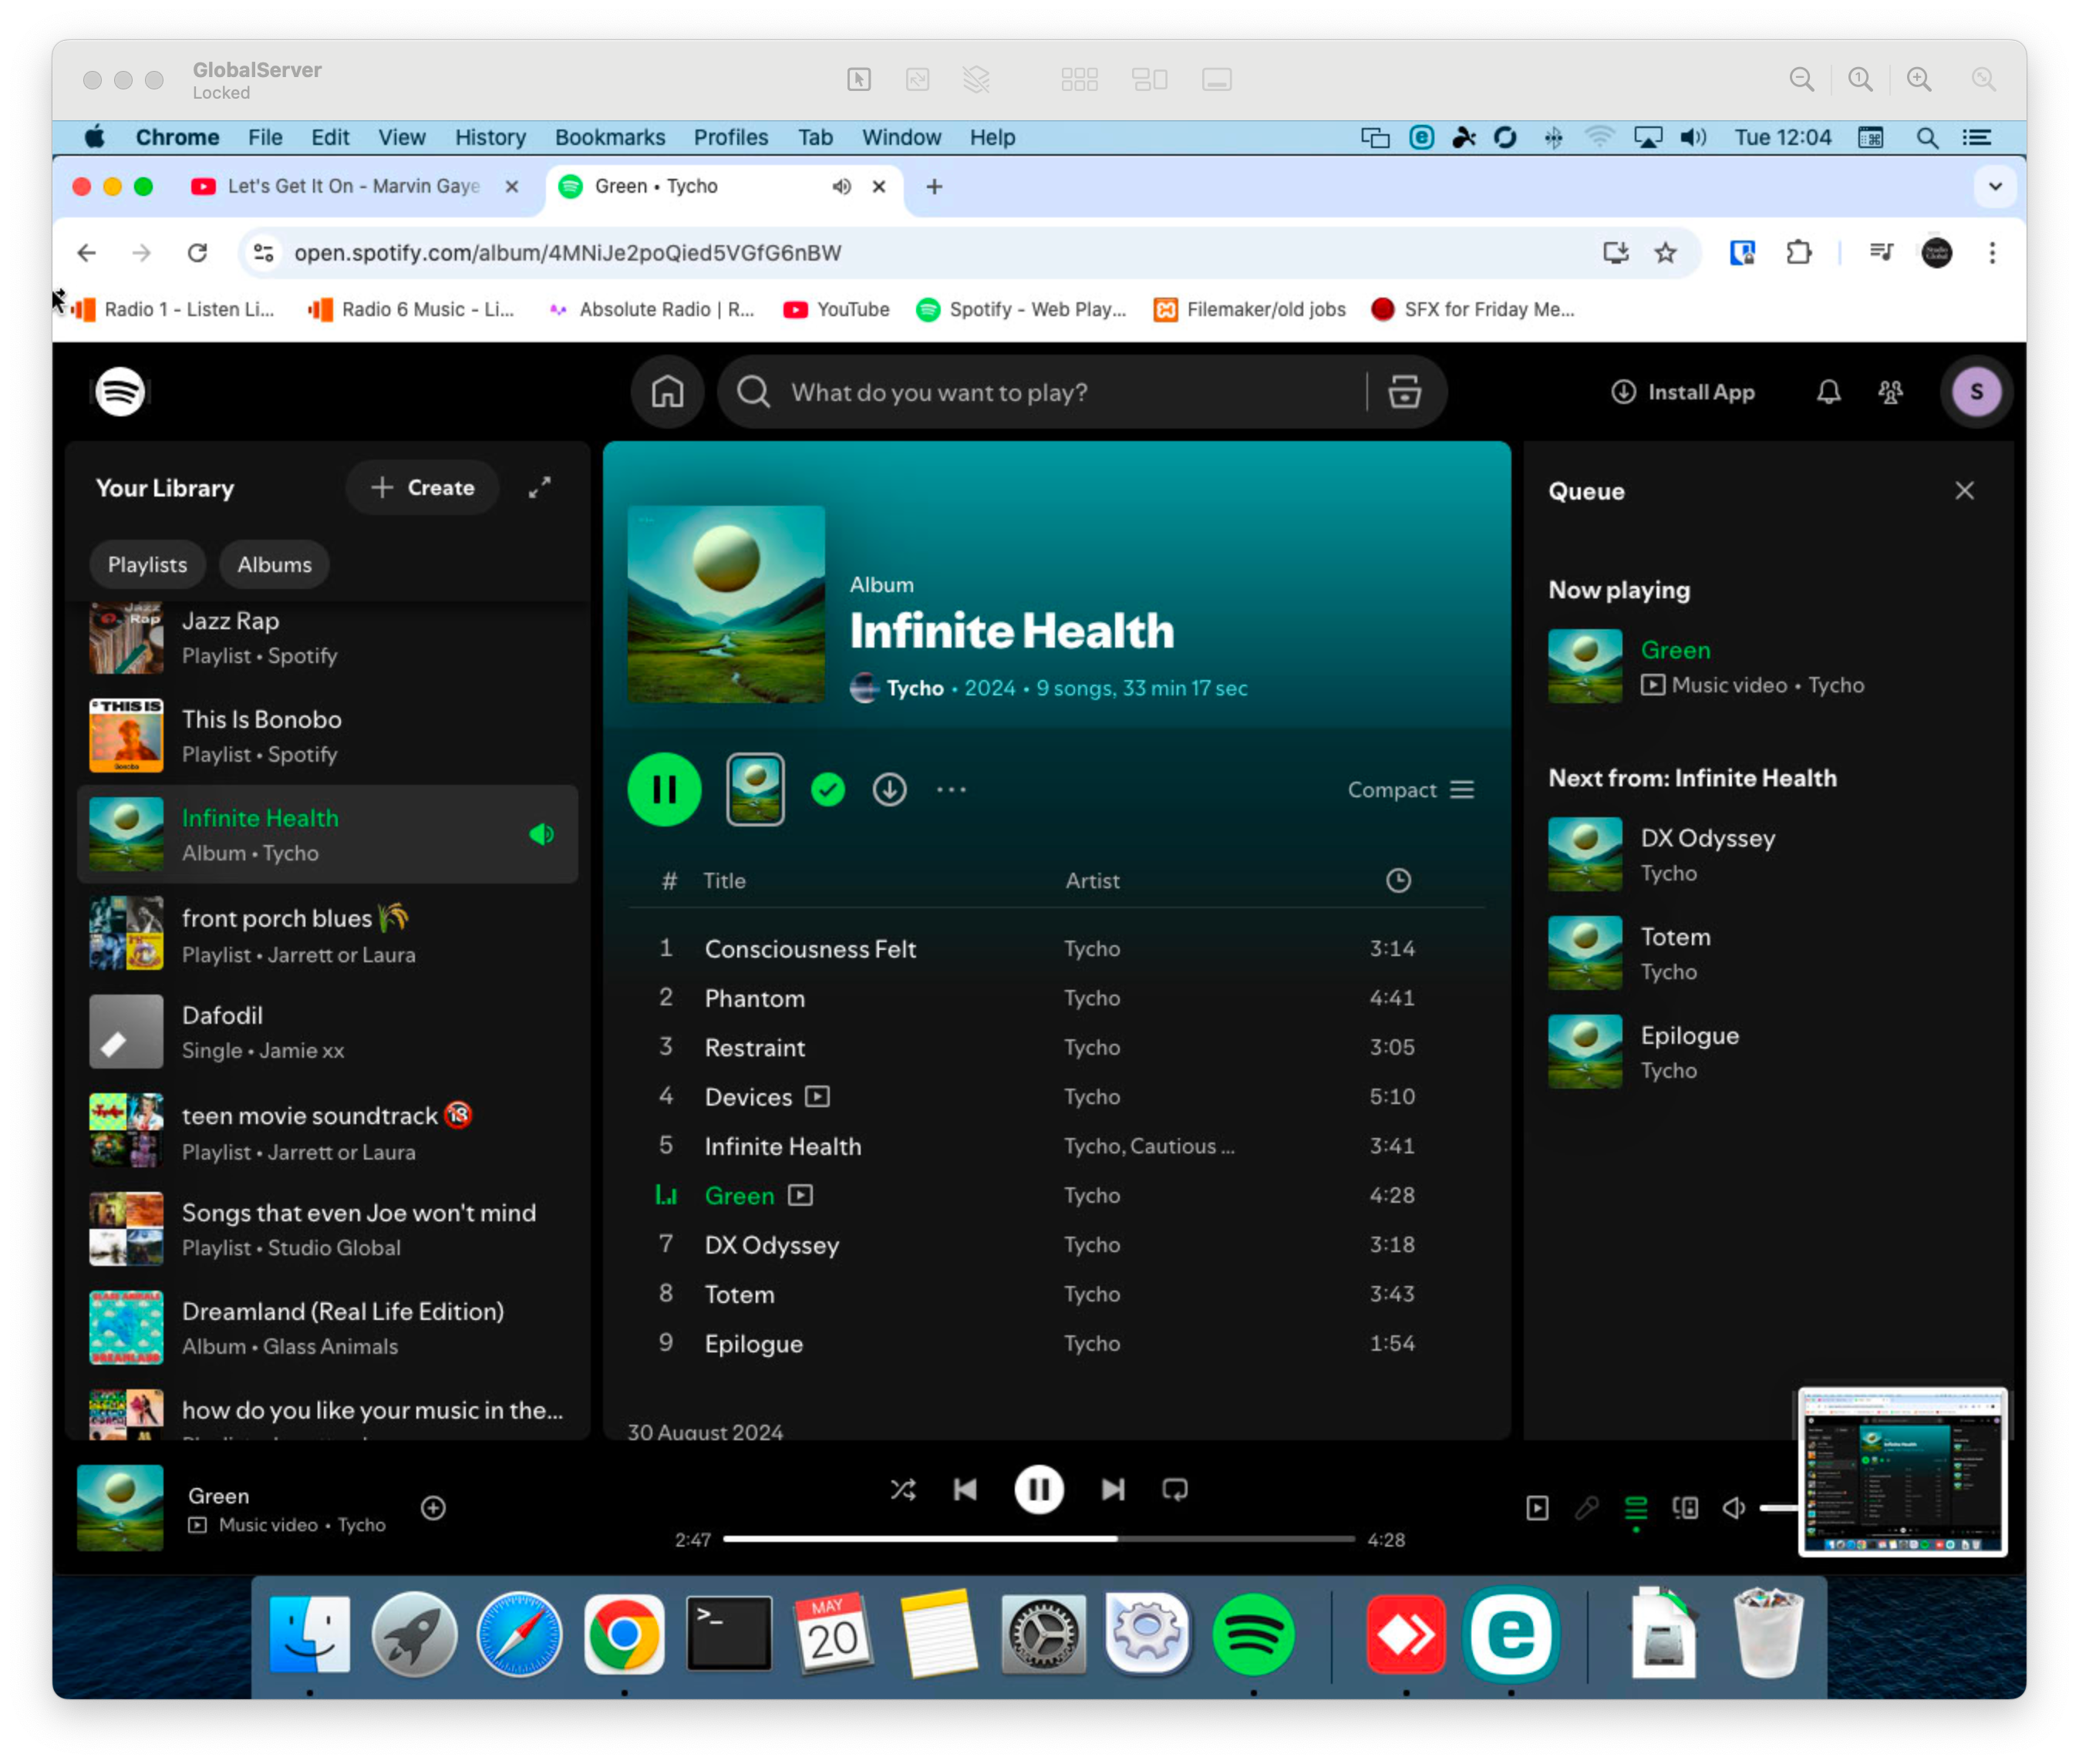Open the Chrome three-dot menu
This screenshot has height=1764, width=2079.
coord(1992,253)
